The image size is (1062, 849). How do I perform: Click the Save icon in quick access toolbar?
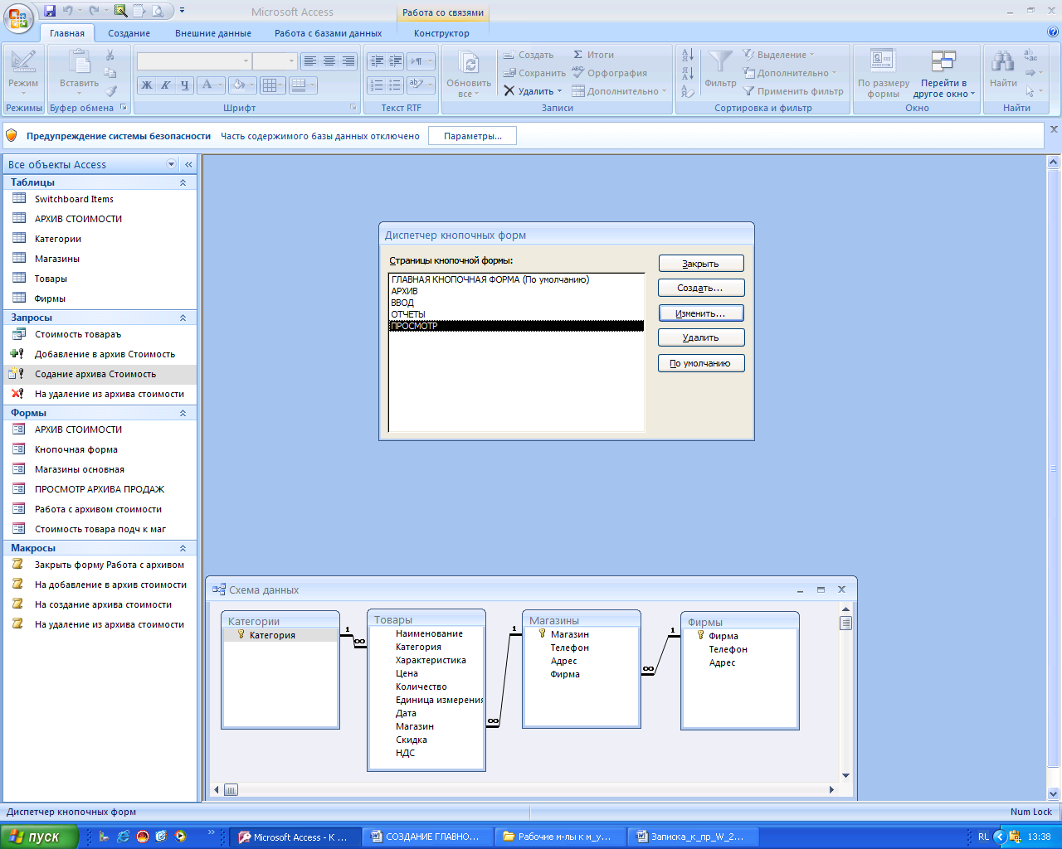[50, 12]
